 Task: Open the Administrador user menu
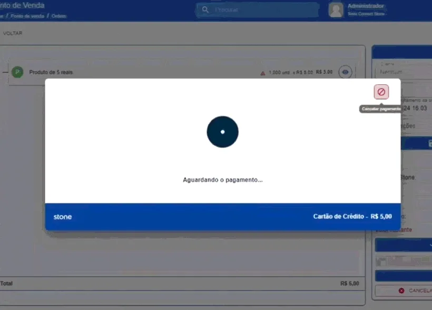click(x=366, y=6)
